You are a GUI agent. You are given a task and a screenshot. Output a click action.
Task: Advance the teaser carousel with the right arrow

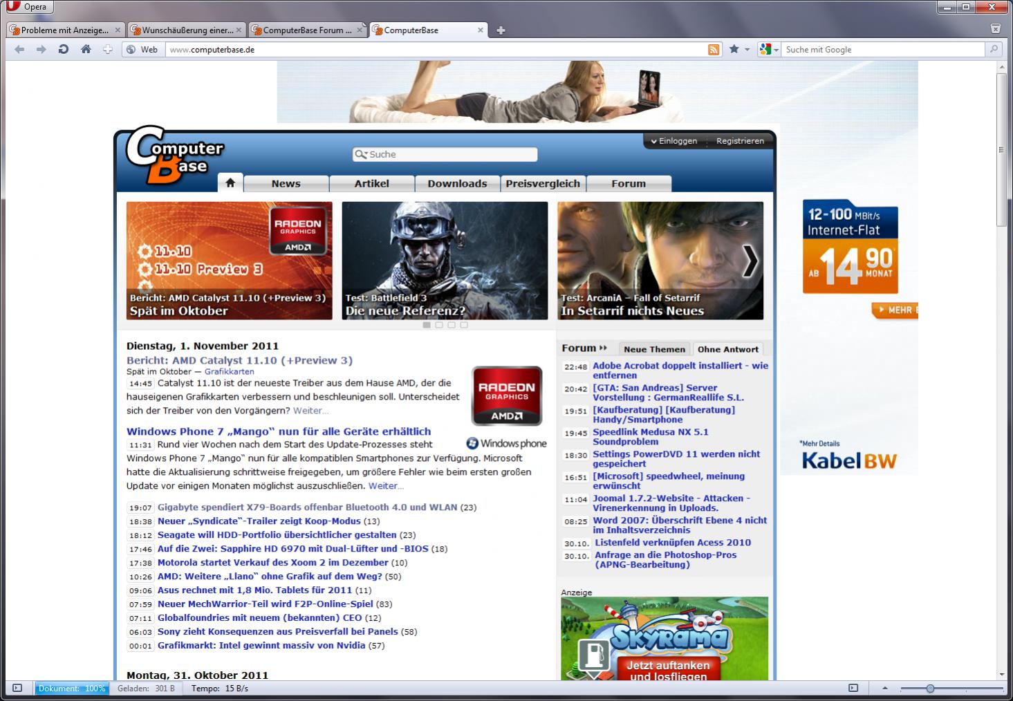point(750,261)
